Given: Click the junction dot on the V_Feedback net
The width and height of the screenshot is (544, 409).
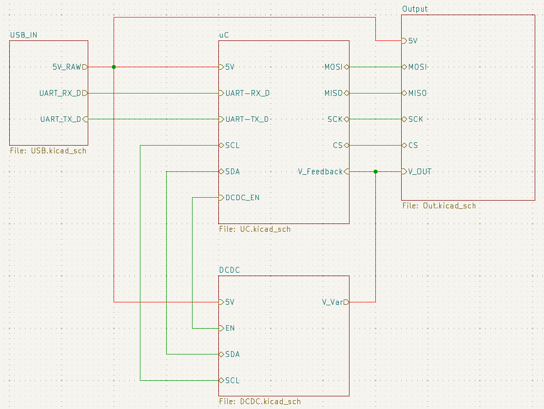Looking at the screenshot, I should click(x=375, y=171).
